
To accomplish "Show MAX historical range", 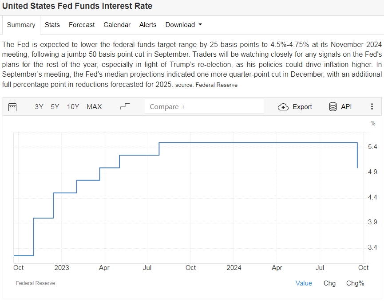I will 94,106.
